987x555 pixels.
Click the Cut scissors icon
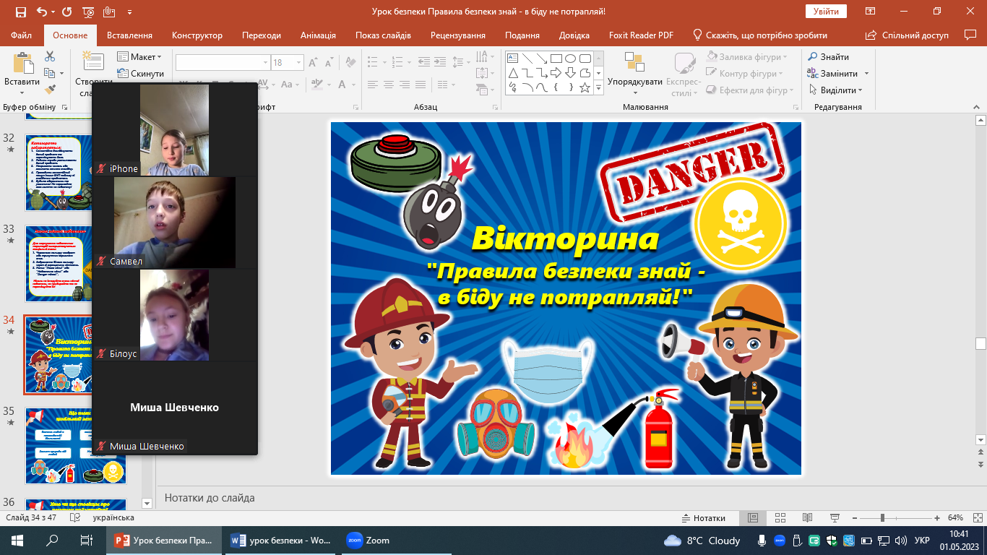[50, 56]
